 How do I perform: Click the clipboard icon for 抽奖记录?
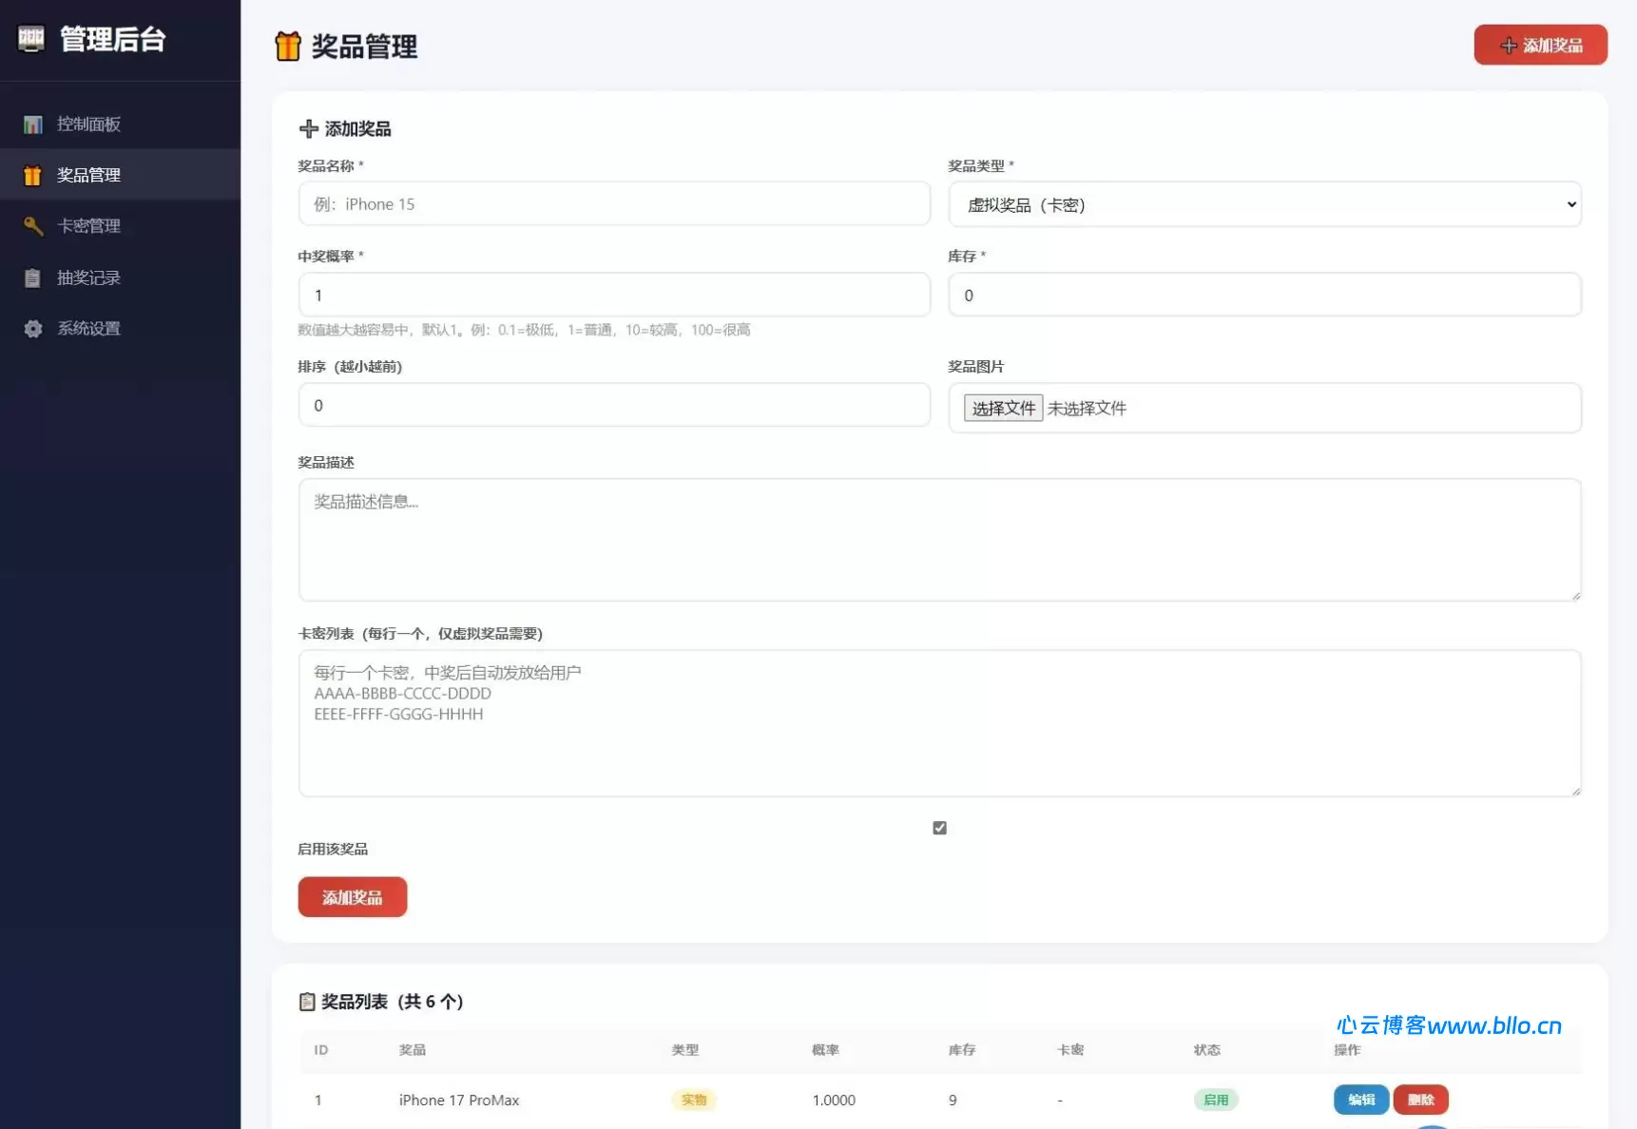point(33,278)
